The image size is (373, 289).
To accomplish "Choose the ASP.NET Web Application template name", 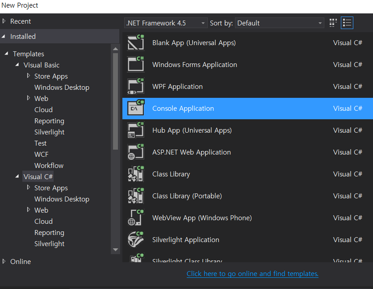I will click(x=192, y=152).
